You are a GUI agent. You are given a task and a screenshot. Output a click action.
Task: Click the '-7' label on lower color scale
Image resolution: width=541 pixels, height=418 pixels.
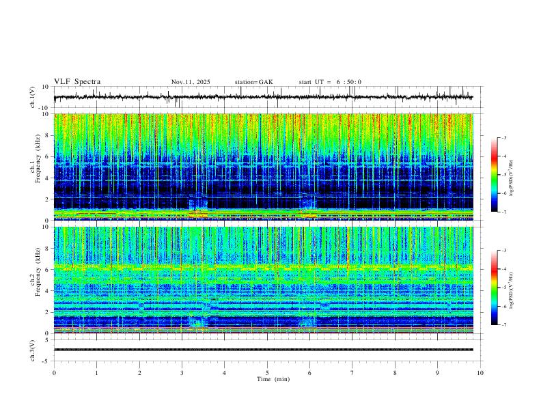(x=503, y=325)
